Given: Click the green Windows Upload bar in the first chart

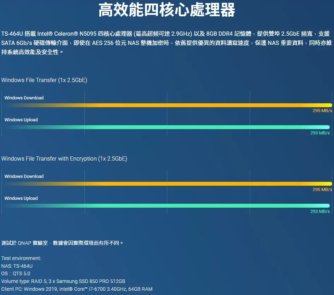Looking at the screenshot, I should 167,127.
